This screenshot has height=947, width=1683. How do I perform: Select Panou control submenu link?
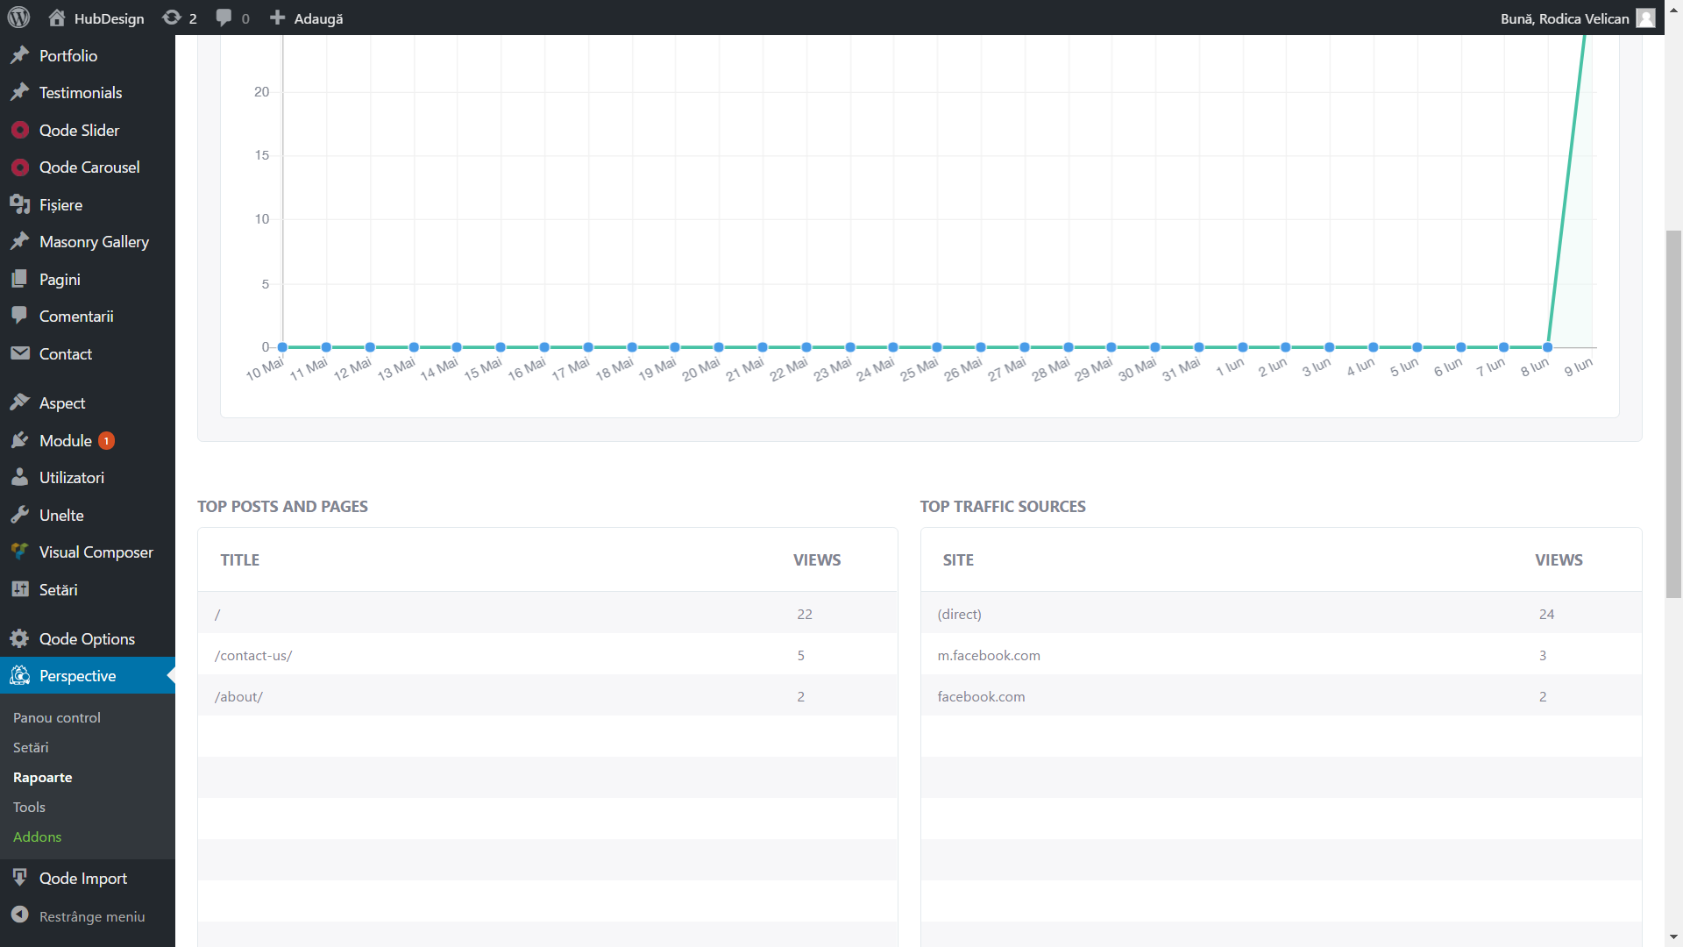[57, 717]
